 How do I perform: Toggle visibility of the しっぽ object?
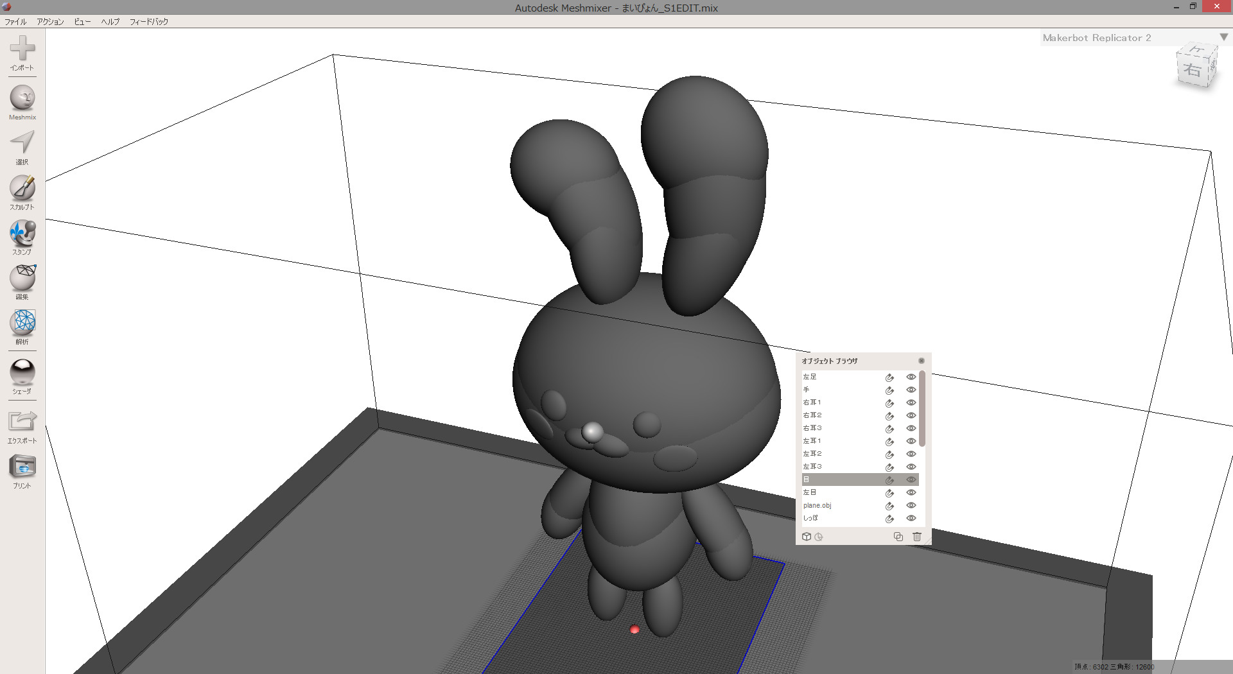[x=911, y=518]
